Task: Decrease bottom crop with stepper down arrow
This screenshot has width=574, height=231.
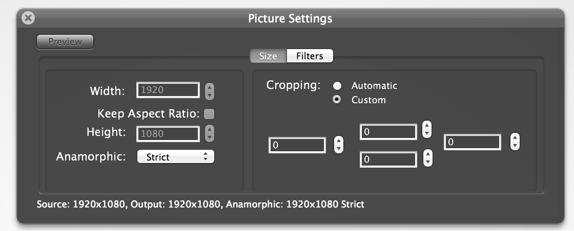Action: (x=427, y=162)
